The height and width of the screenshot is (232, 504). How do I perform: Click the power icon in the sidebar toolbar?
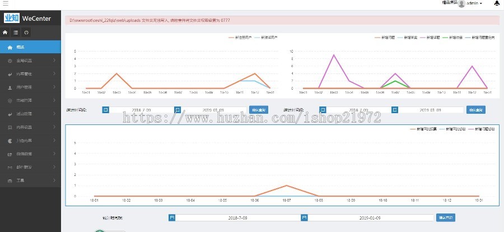pos(26,33)
